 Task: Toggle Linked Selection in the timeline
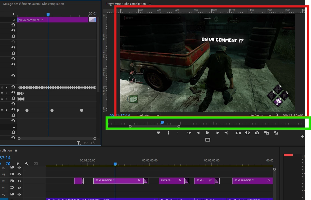point(8,164)
